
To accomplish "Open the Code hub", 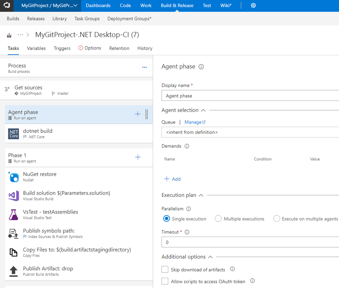I will (x=125, y=6).
